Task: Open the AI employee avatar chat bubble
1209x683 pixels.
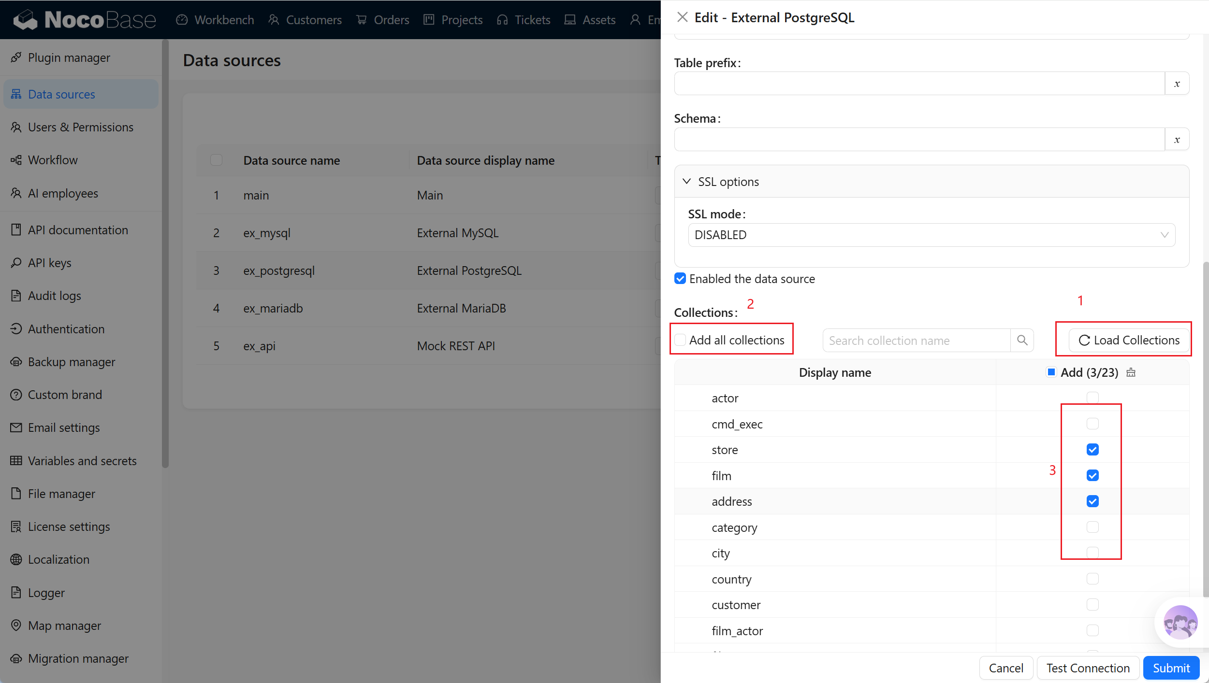Action: coord(1180,622)
